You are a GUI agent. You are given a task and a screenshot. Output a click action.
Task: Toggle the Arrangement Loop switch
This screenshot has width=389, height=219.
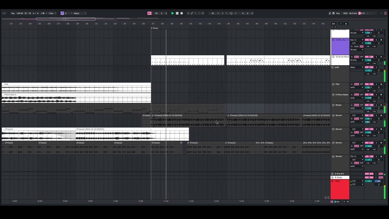tap(231, 13)
